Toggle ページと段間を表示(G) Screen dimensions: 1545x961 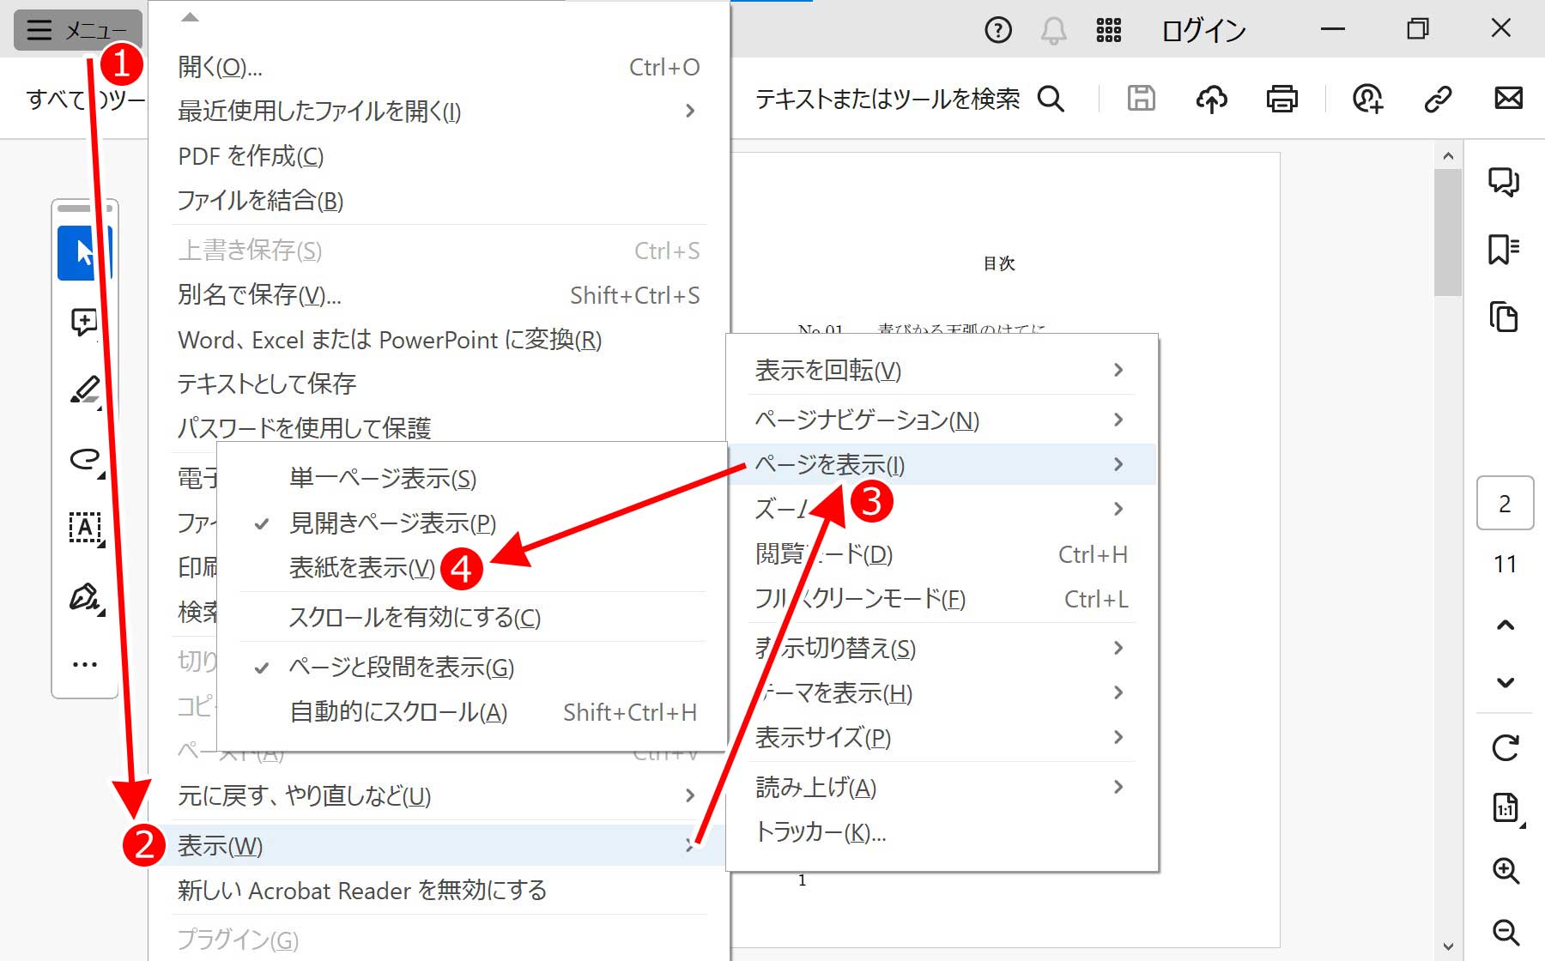(472, 668)
